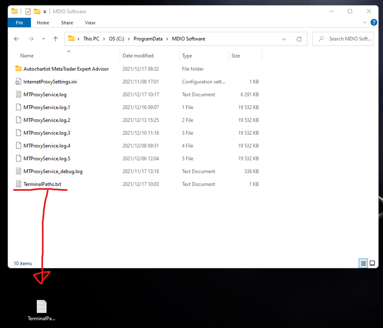This screenshot has width=383, height=328.
Task: Switch to the View ribbon tab
Action: (90, 23)
